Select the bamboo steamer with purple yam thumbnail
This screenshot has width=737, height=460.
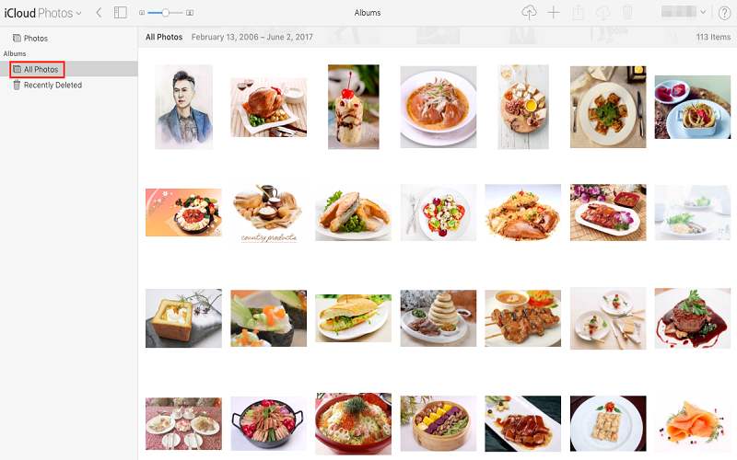[x=439, y=424]
